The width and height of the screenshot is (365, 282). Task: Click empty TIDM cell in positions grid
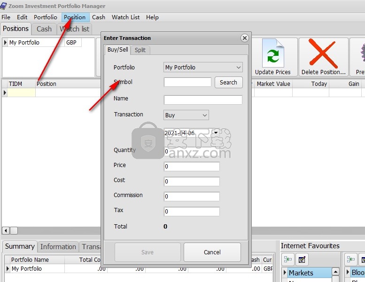click(22, 92)
